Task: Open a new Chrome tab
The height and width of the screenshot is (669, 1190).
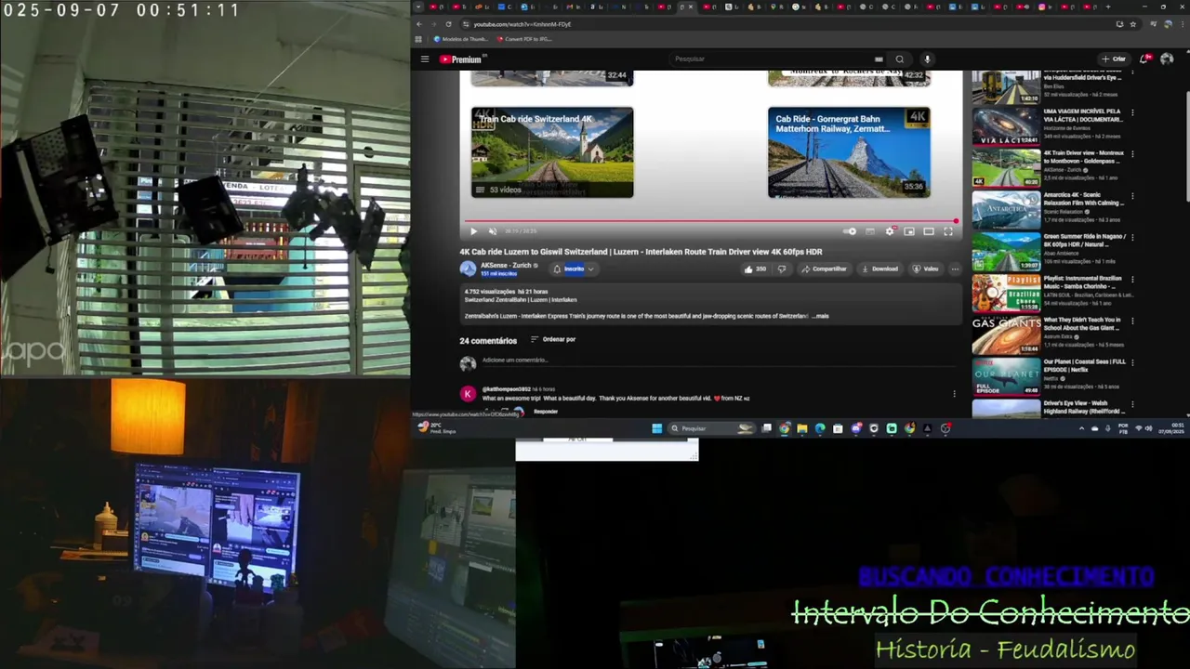Action: tap(1108, 7)
